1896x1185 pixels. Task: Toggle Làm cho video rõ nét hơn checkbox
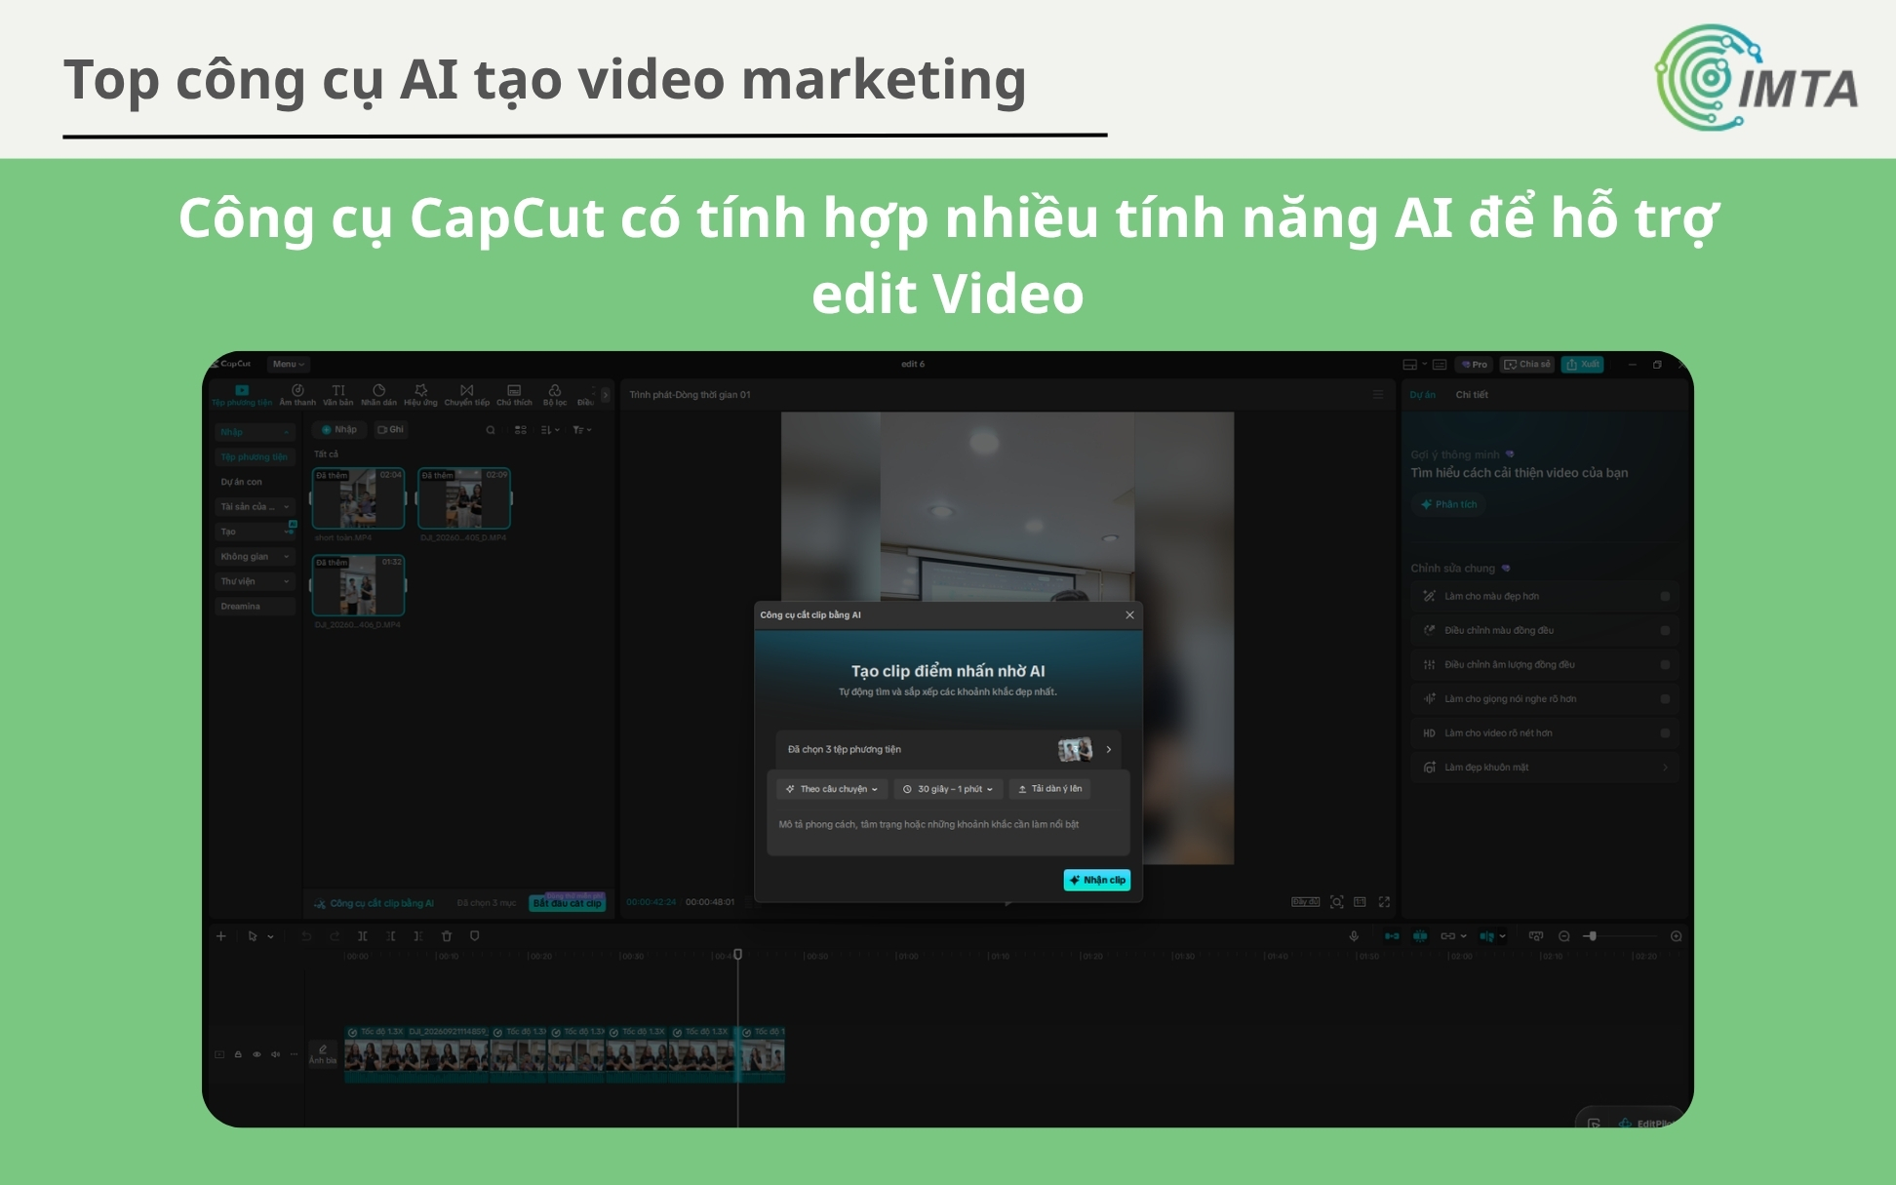(1665, 732)
